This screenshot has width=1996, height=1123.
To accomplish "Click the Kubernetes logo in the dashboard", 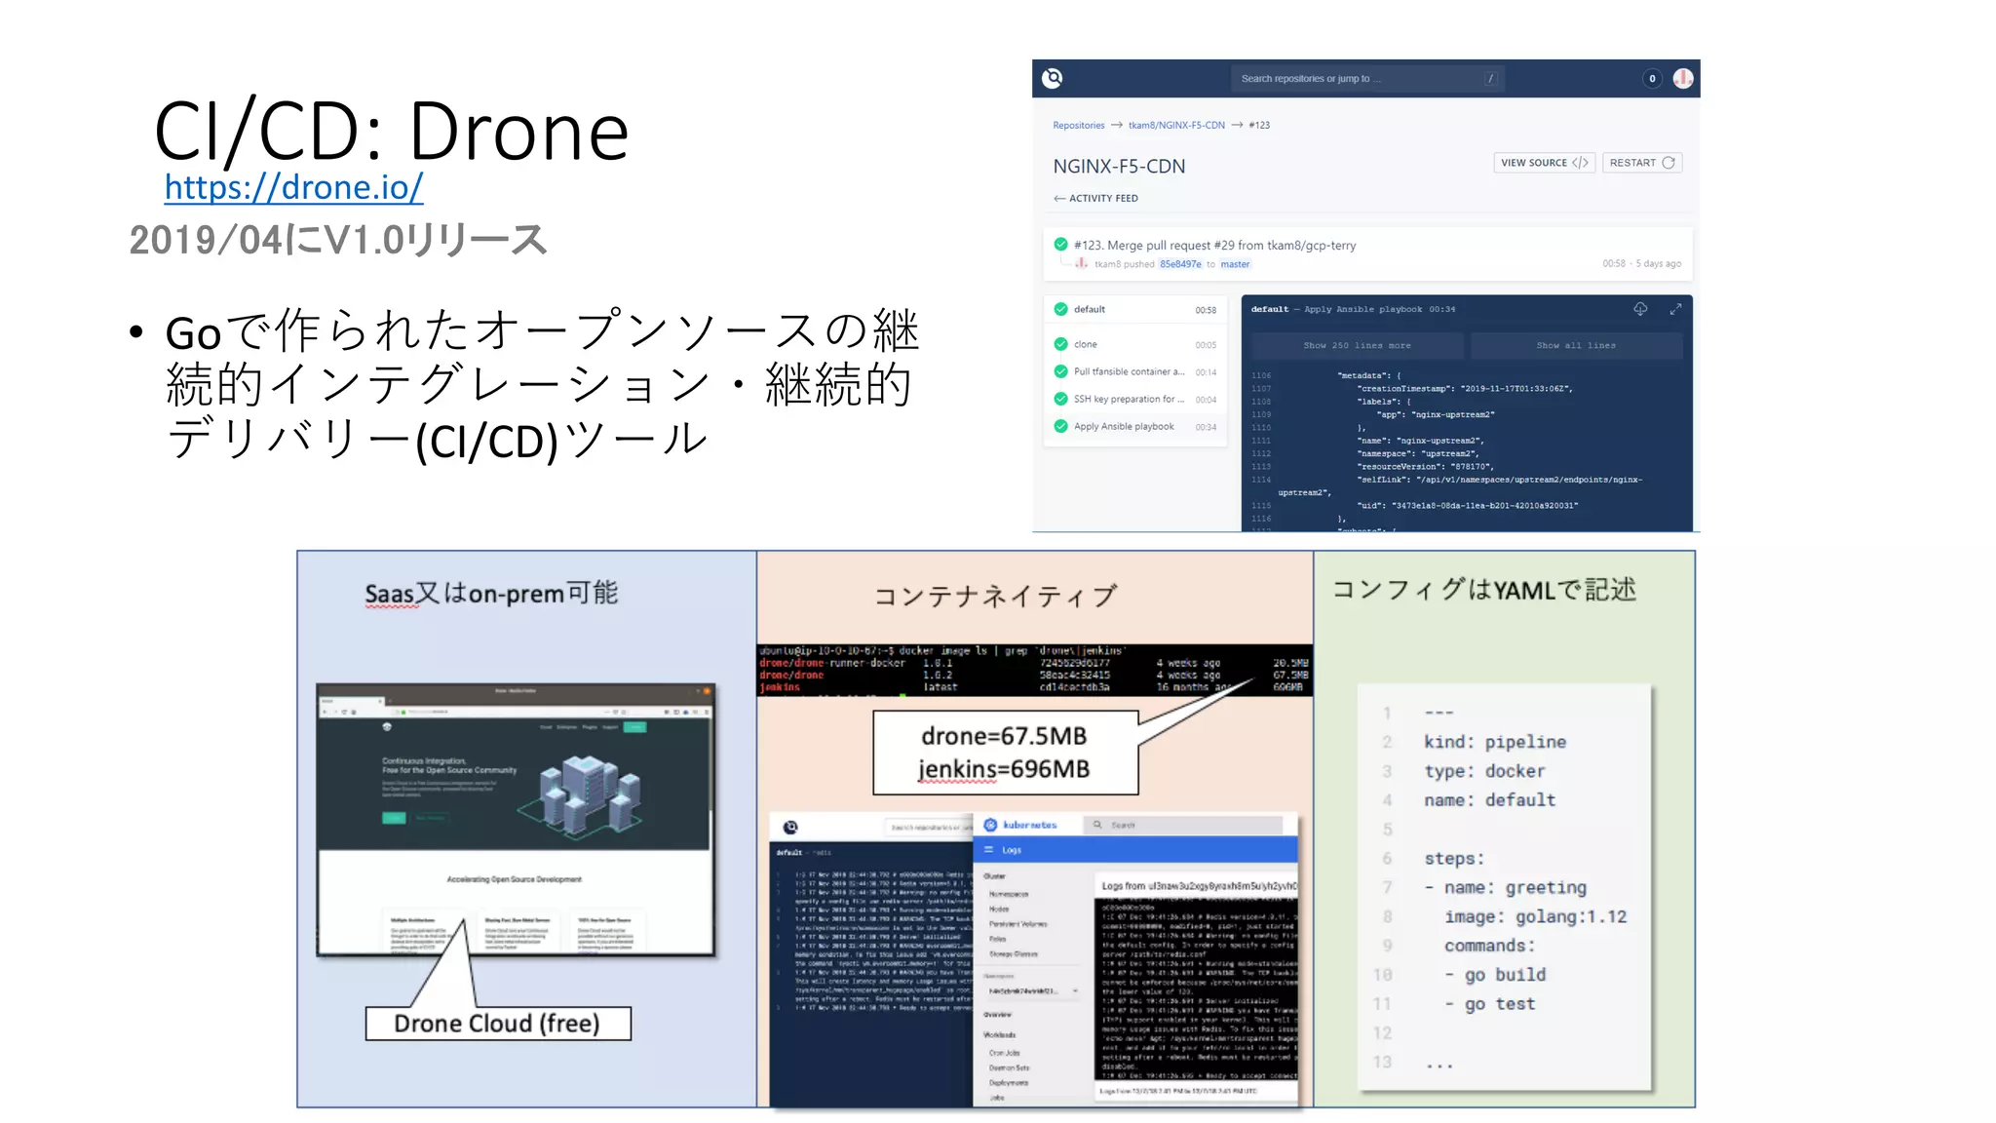I will pyautogui.click(x=990, y=825).
